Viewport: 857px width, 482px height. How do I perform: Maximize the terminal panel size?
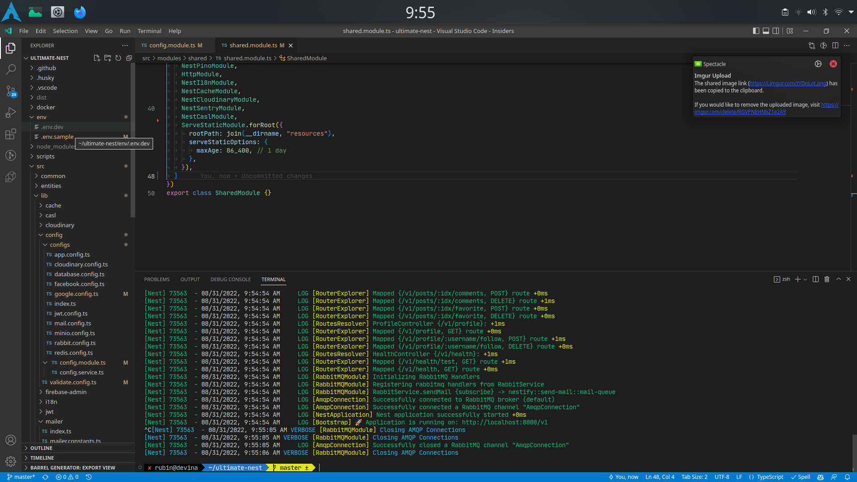[x=838, y=279]
